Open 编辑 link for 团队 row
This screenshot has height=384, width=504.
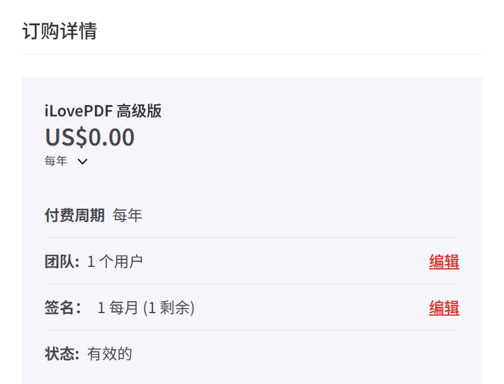[x=444, y=261]
